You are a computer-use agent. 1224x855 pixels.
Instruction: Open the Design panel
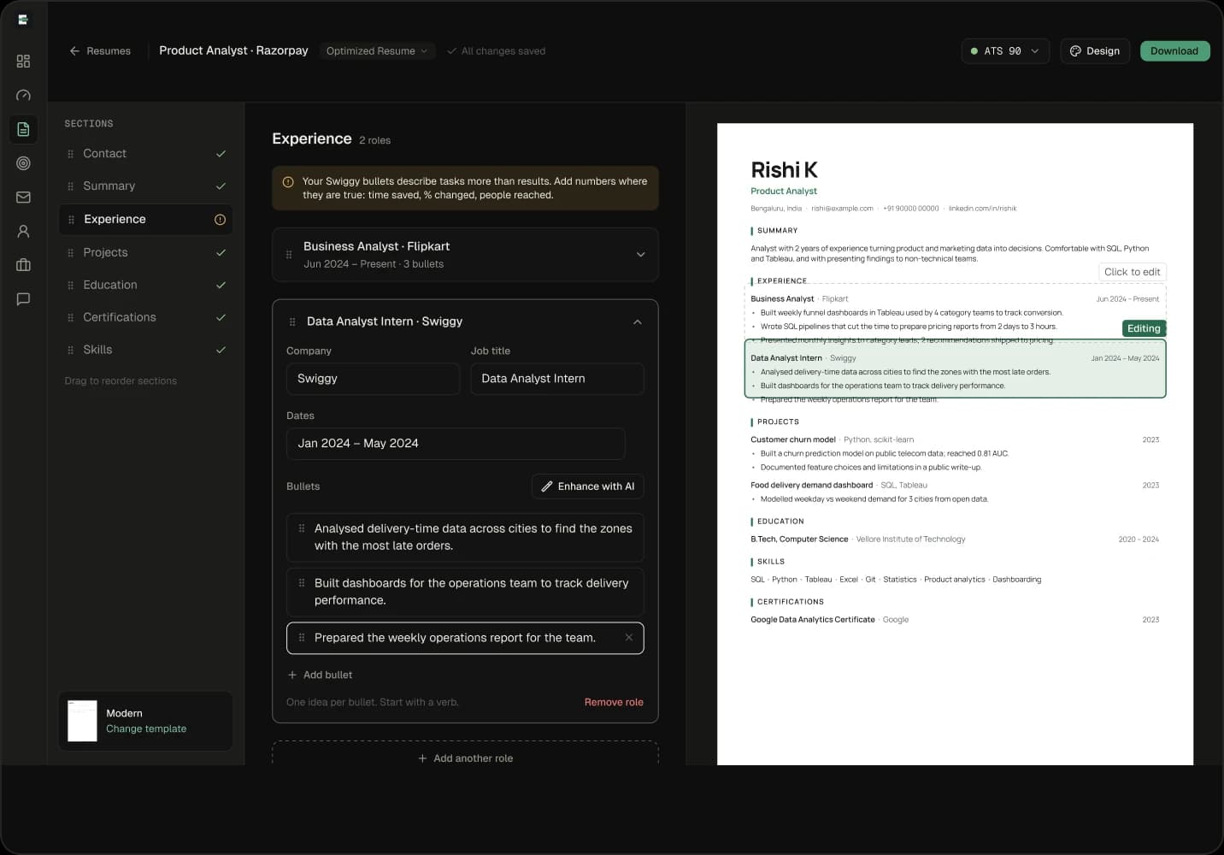click(x=1095, y=51)
